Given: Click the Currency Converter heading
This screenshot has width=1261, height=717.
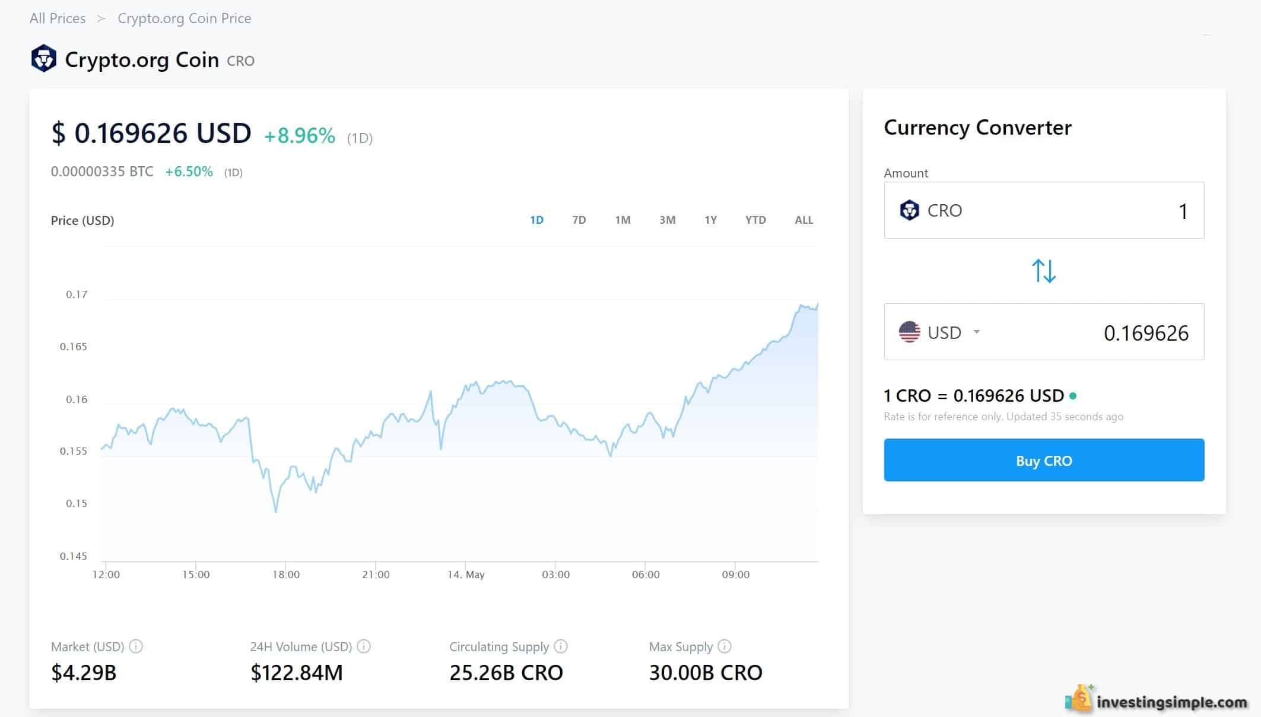Looking at the screenshot, I should click(x=977, y=128).
